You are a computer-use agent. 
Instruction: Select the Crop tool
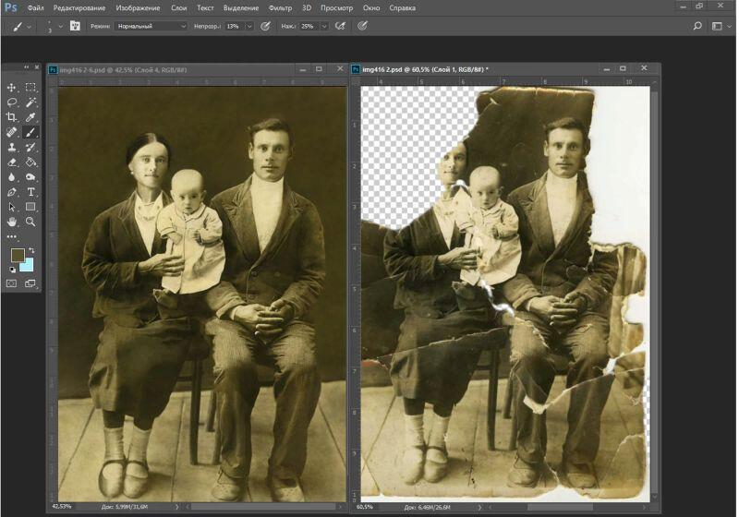point(12,117)
